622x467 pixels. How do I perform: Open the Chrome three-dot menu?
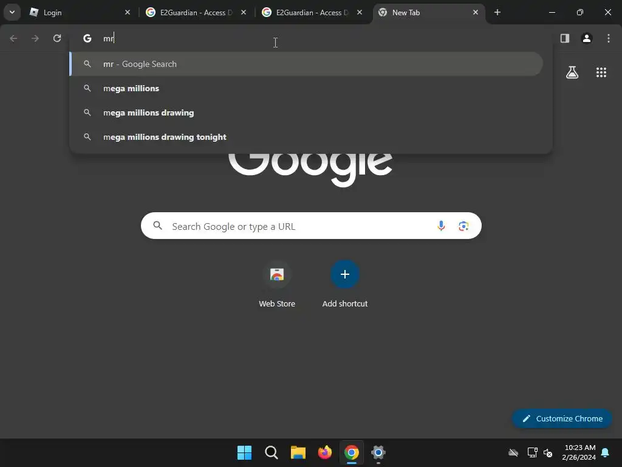click(609, 38)
